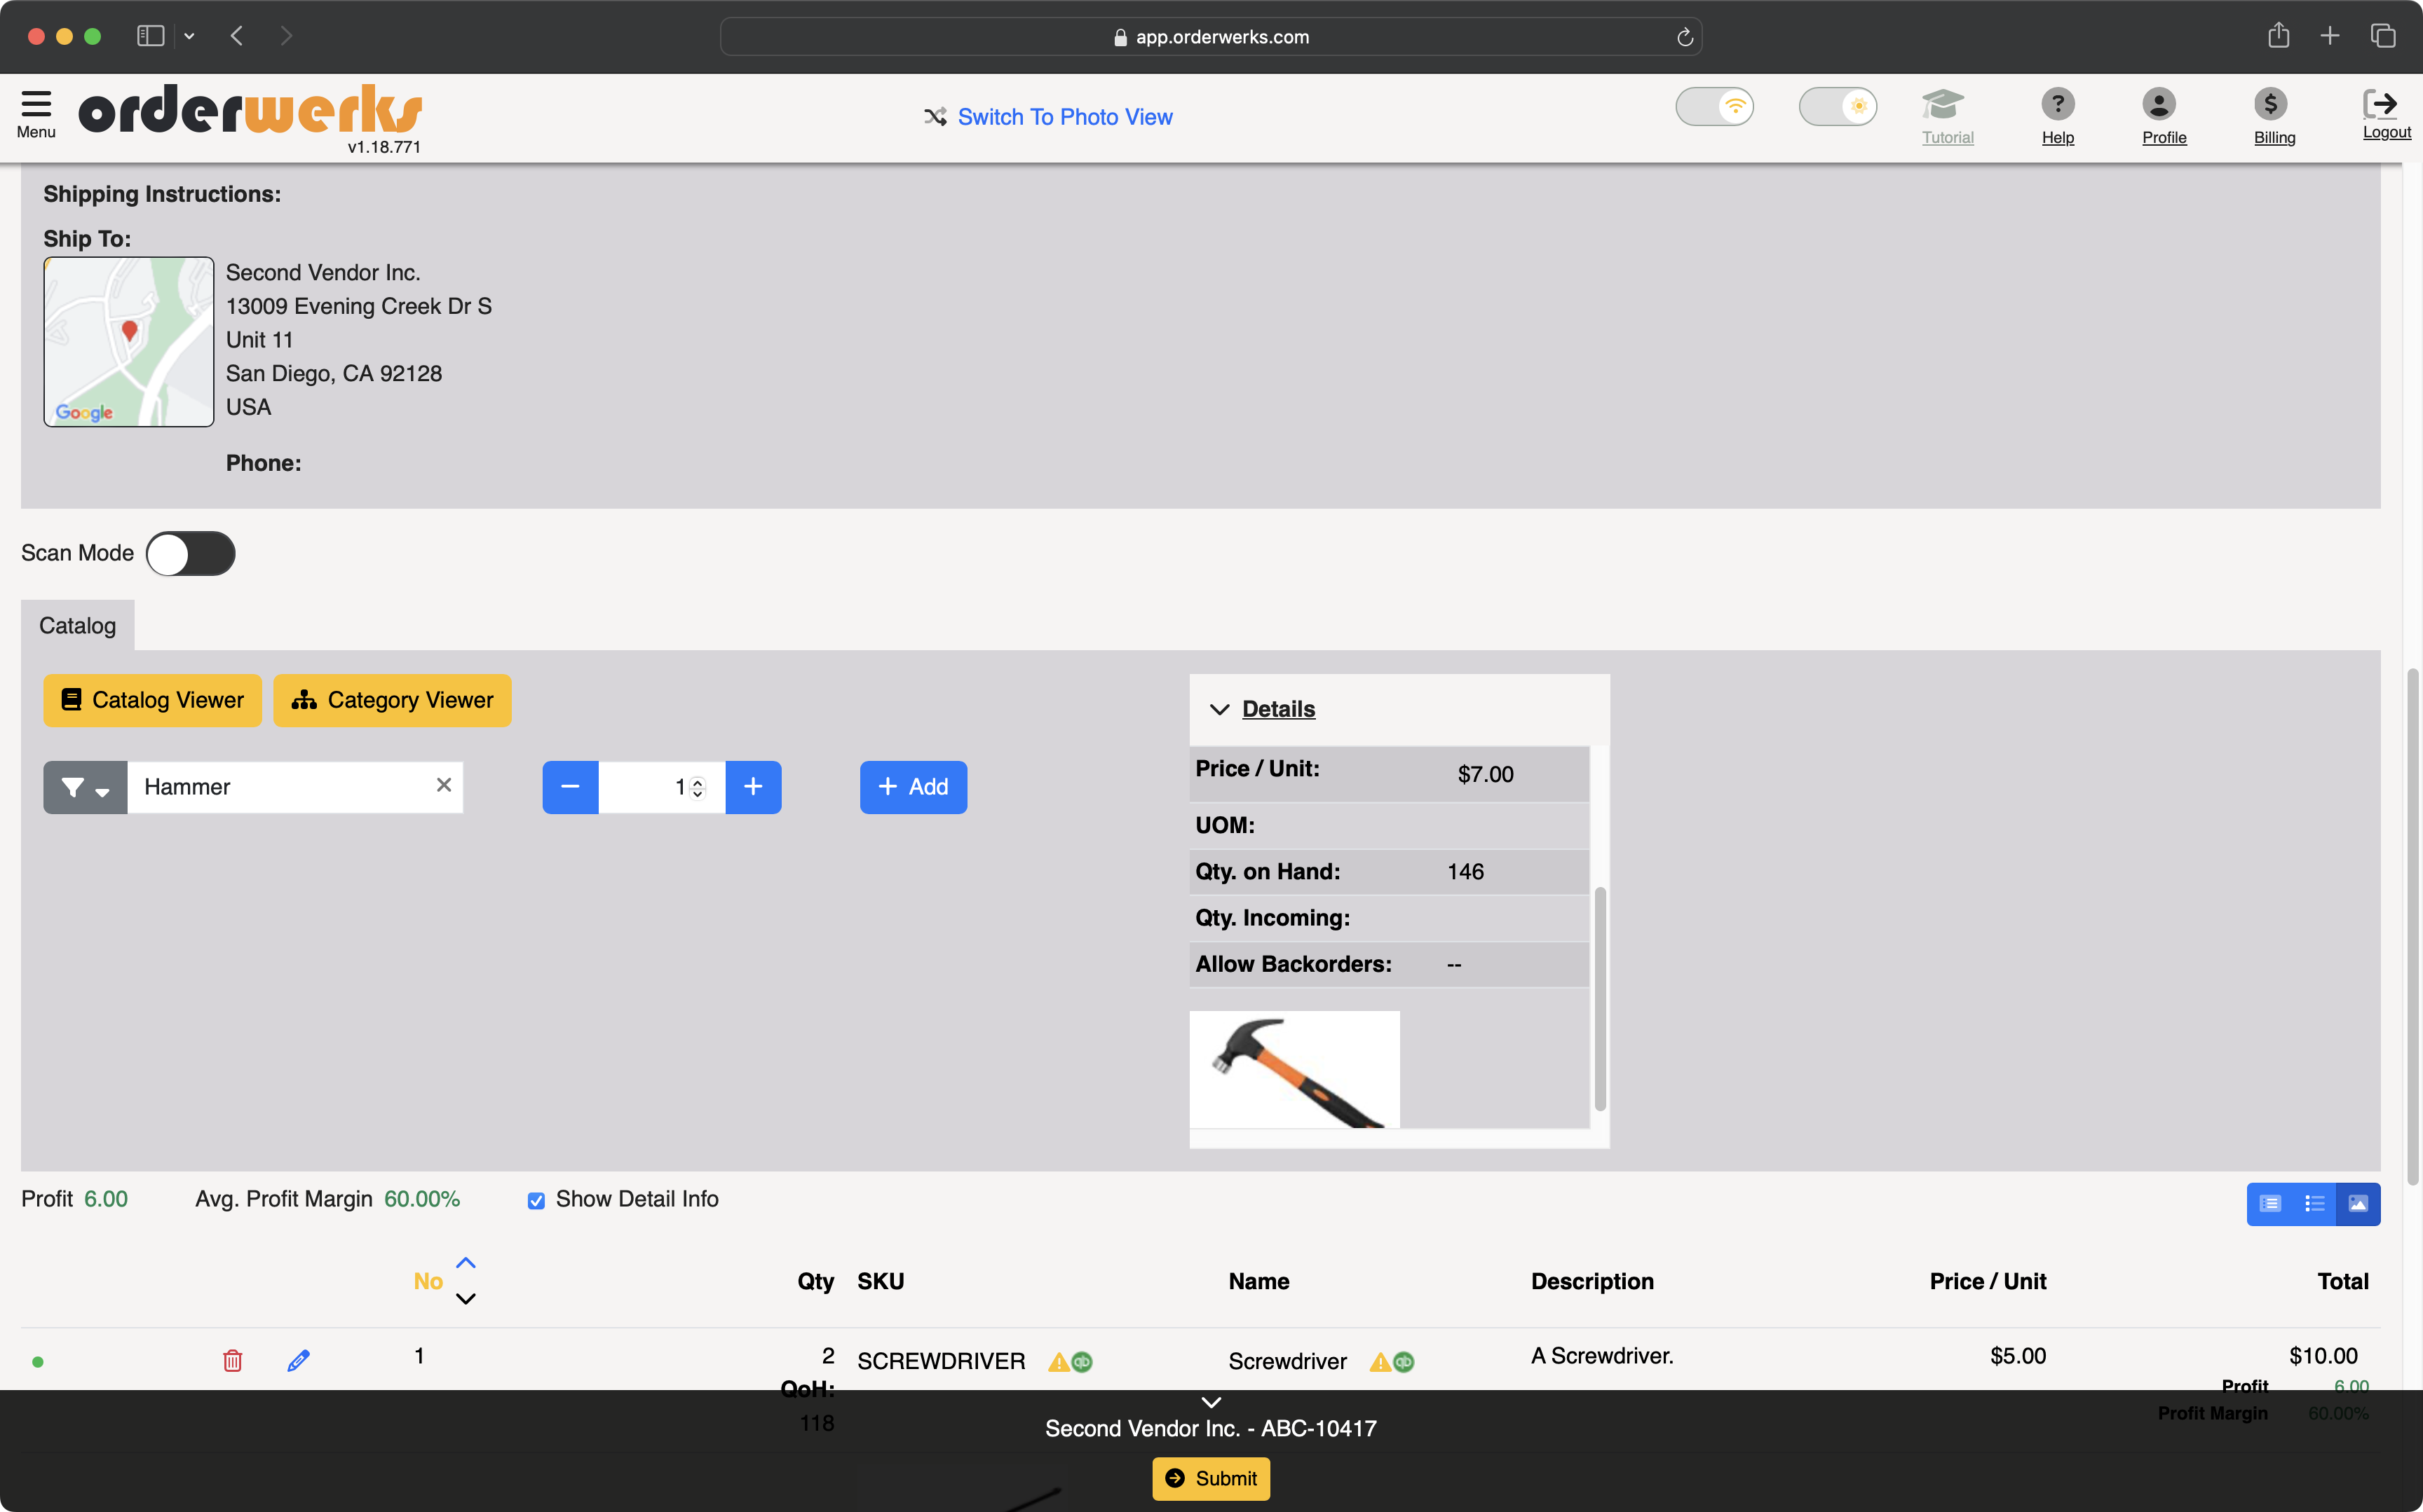This screenshot has width=2423, height=1512.
Task: Show Safari tab overview
Action: coord(2383,36)
